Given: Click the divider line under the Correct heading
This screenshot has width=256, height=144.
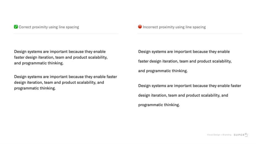Looking at the screenshot, I should (x=66, y=34).
